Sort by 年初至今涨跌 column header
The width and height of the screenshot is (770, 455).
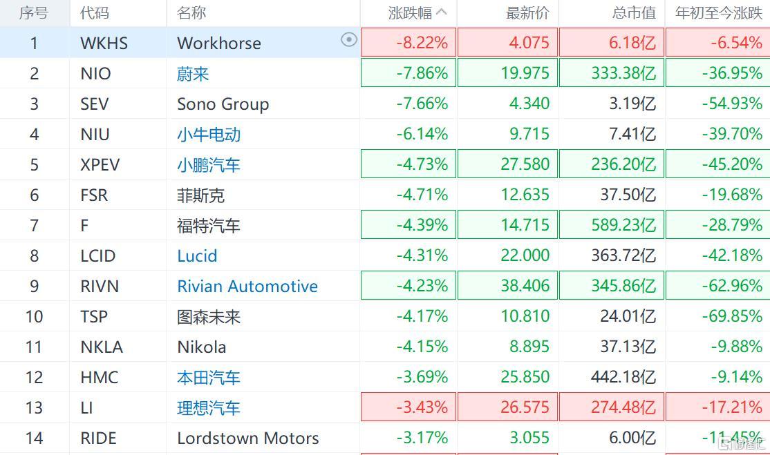coord(718,12)
